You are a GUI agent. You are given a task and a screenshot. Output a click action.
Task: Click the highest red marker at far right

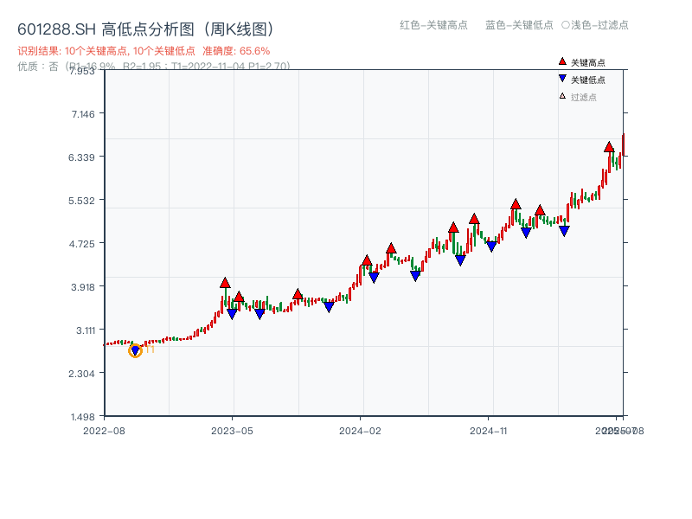pyautogui.click(x=609, y=147)
